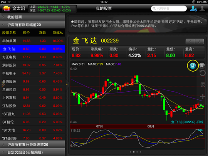Screen dimensions: 208x156
Task: Tap the KDJ sub-chart area
Action: 138,138
